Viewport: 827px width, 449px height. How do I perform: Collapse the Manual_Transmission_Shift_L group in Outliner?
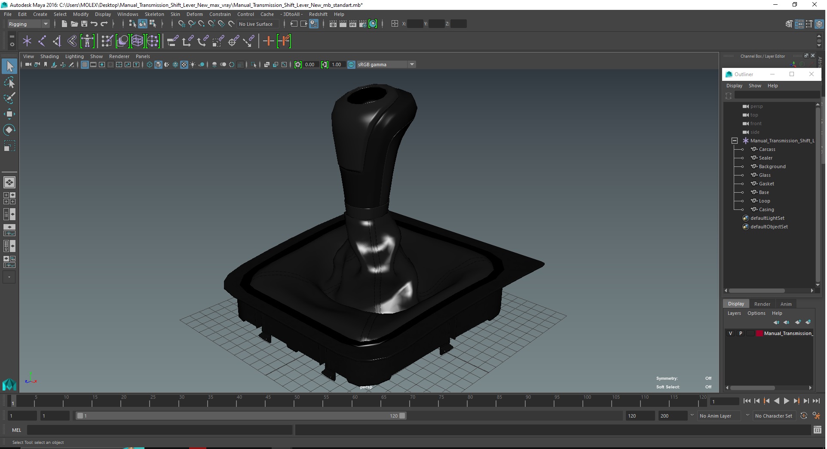pos(735,141)
